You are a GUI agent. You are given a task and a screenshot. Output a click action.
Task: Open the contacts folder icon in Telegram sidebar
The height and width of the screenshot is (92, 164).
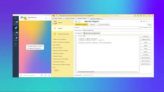pos(16,39)
